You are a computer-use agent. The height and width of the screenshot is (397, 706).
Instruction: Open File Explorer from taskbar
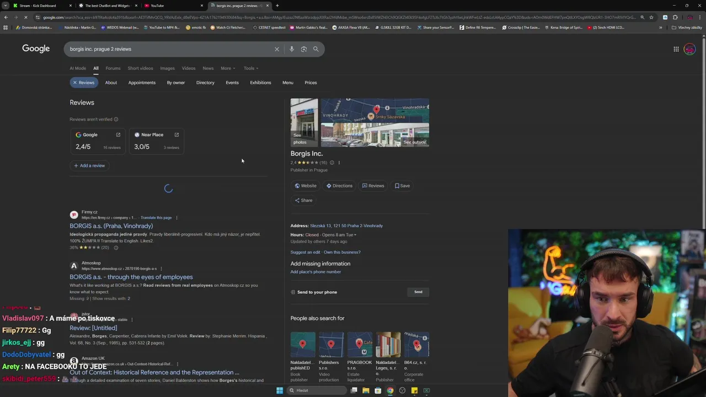[366, 390]
